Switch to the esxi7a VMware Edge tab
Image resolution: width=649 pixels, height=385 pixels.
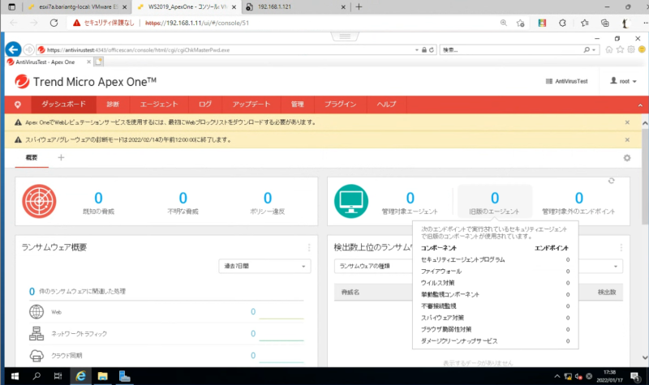coord(78,7)
